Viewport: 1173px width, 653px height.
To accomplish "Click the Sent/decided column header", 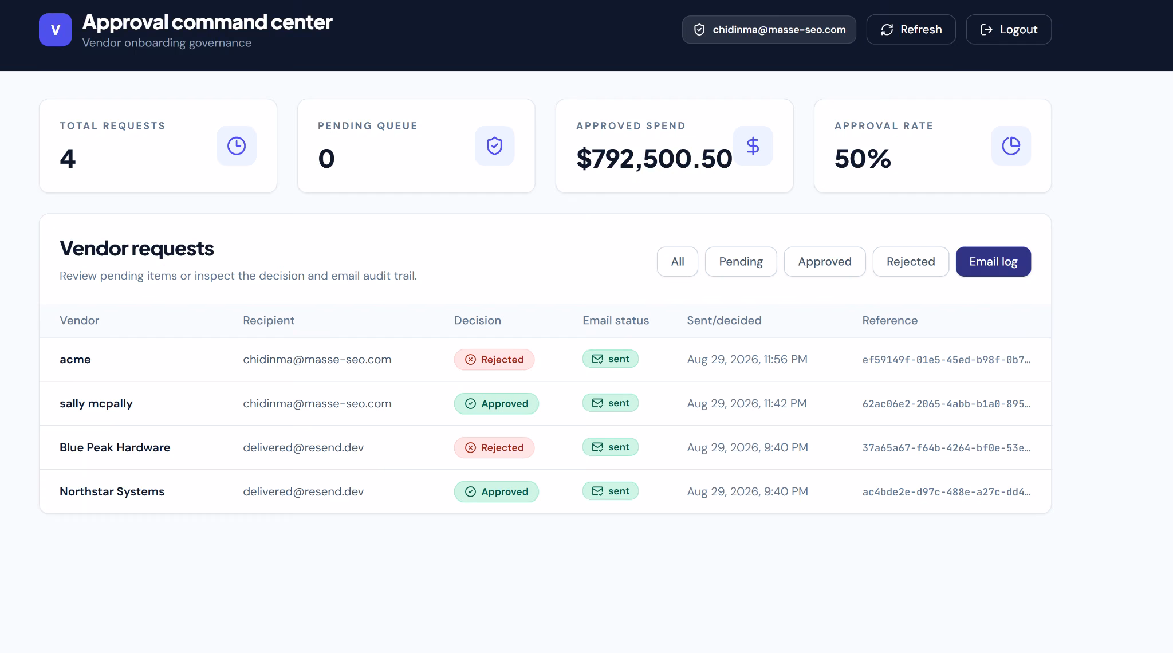I will click(x=724, y=321).
